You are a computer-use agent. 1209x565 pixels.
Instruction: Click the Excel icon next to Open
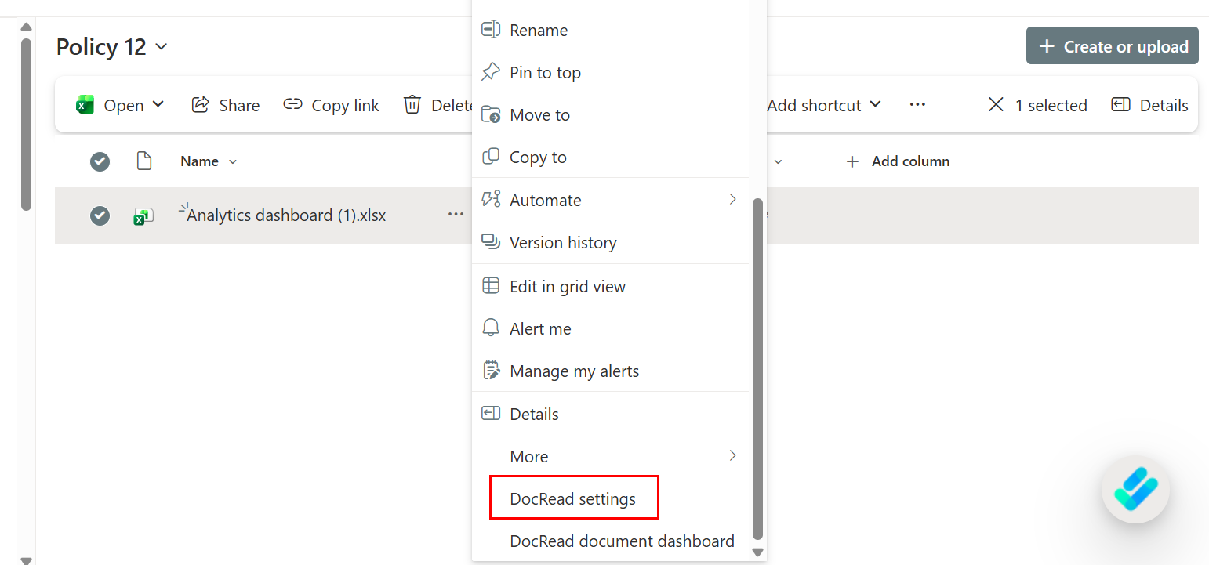tap(83, 104)
